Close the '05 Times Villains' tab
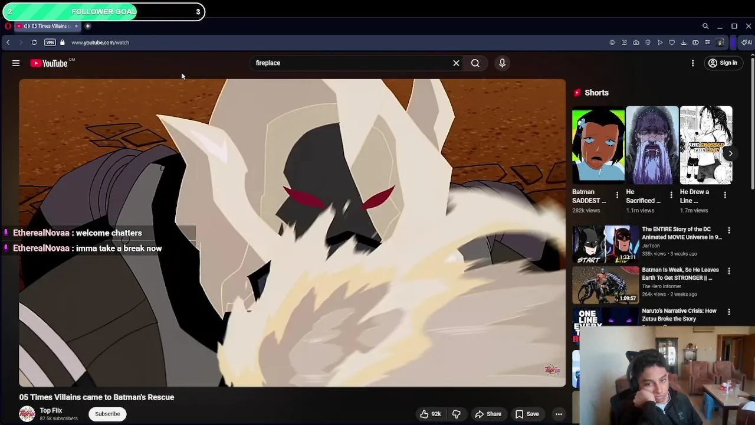Viewport: 755px width, 425px height. 76,26
